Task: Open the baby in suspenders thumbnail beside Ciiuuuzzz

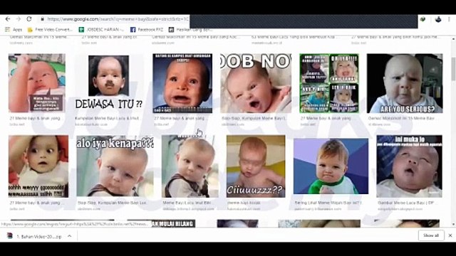Action: 190,166
